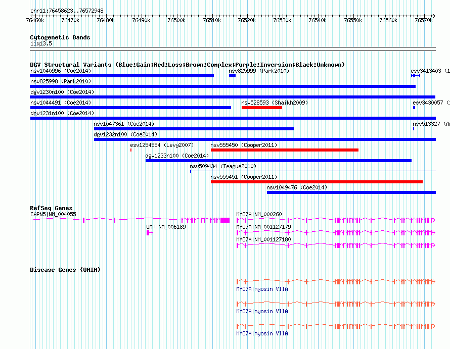Click the red nsv555450 loss bar
The height and width of the screenshot is (349, 450).
[x=285, y=150]
